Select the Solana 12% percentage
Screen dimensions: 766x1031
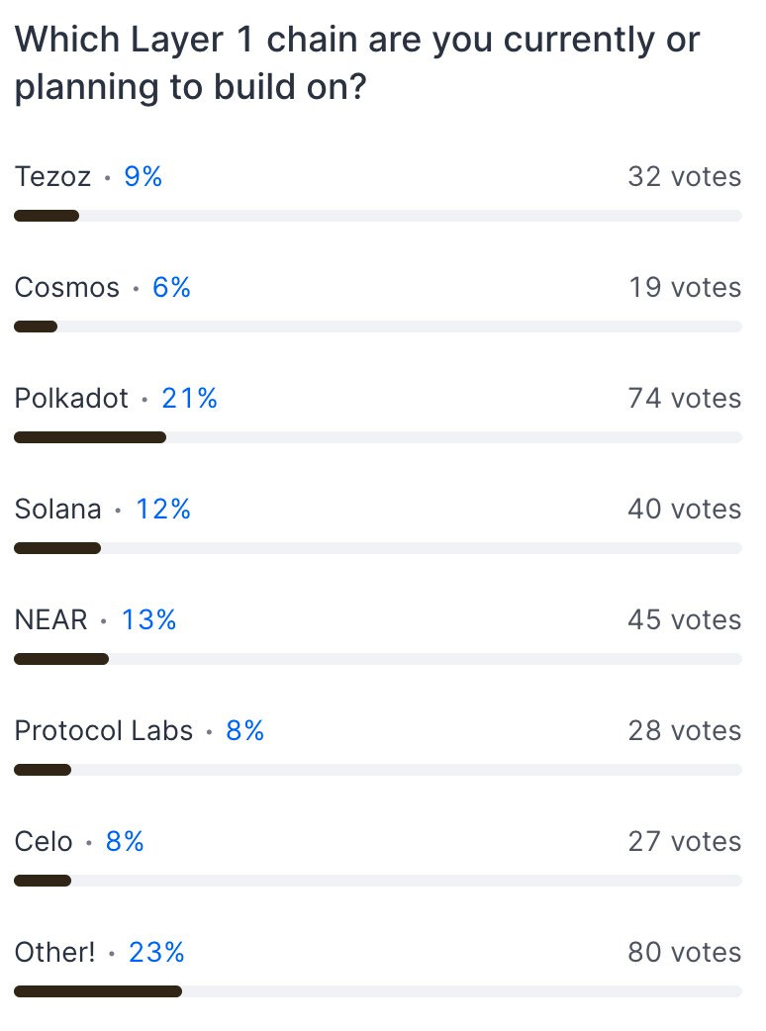[x=163, y=509]
